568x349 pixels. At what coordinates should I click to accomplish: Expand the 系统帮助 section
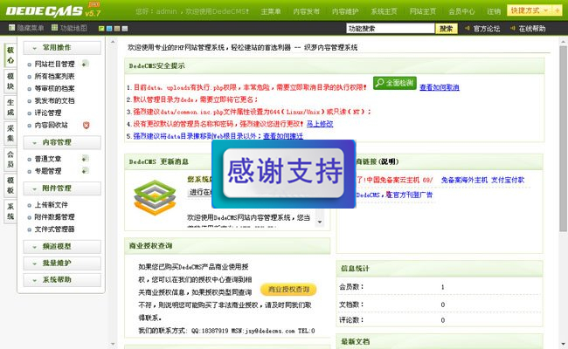coord(62,280)
